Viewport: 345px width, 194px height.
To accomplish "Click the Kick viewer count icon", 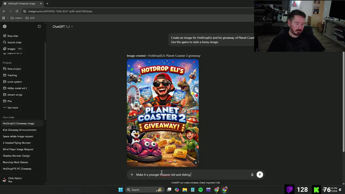I will pos(316,190).
